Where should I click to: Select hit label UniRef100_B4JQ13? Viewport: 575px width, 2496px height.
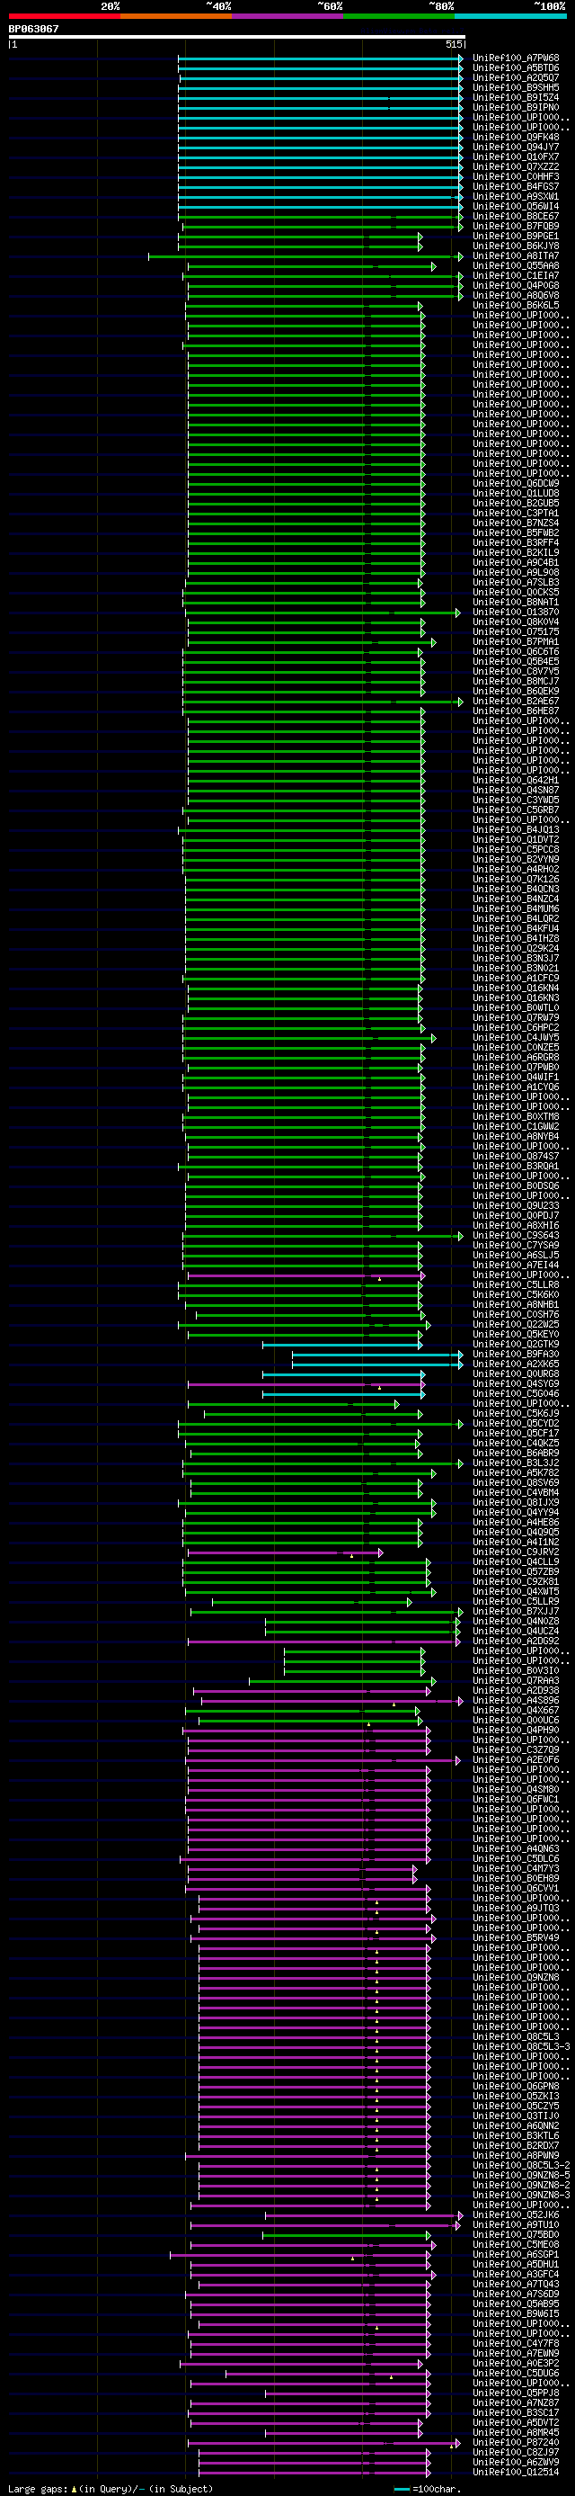point(516,830)
